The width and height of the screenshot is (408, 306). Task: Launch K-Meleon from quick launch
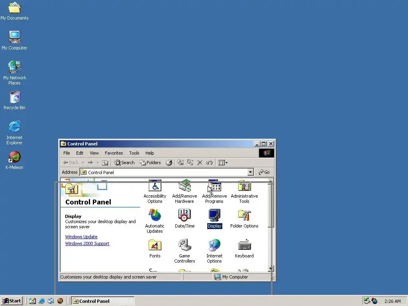coord(60,301)
